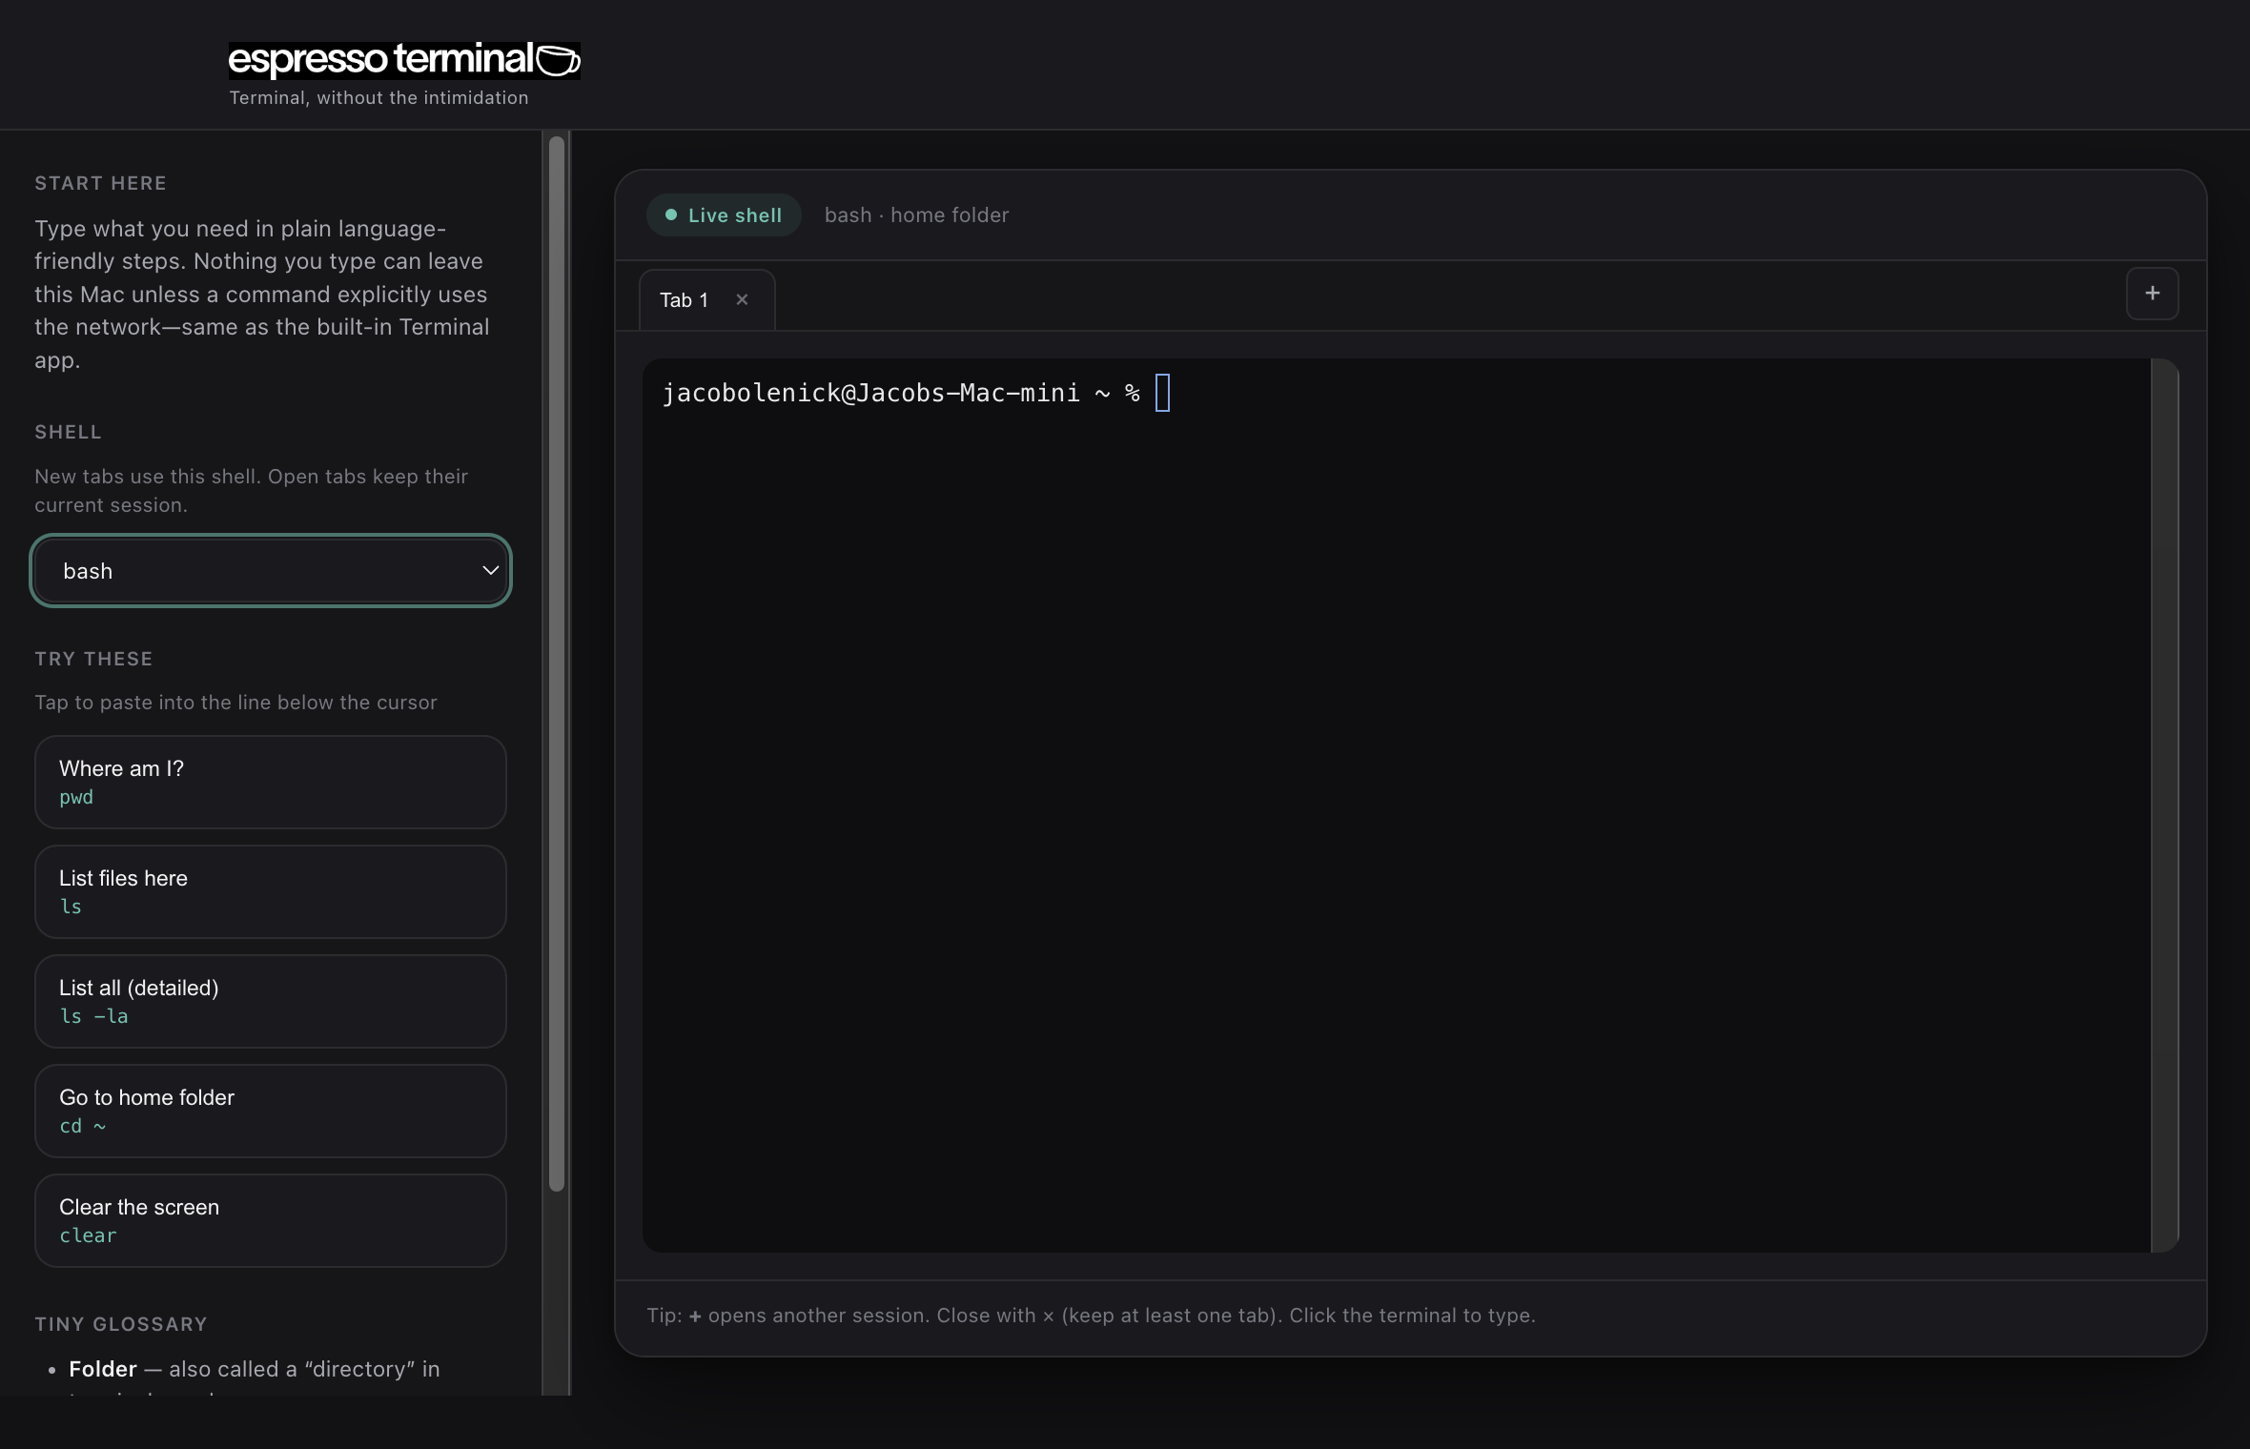Image resolution: width=2250 pixels, height=1449 pixels.
Task: Paste the "List files here" ls command
Action: tap(270, 891)
